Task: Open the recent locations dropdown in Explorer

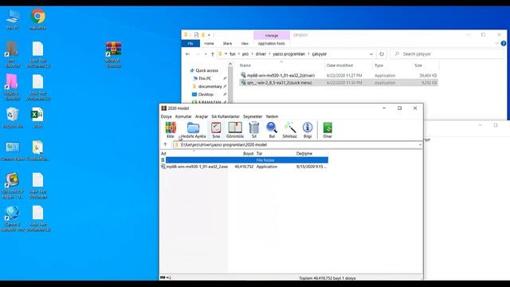Action: (x=206, y=54)
